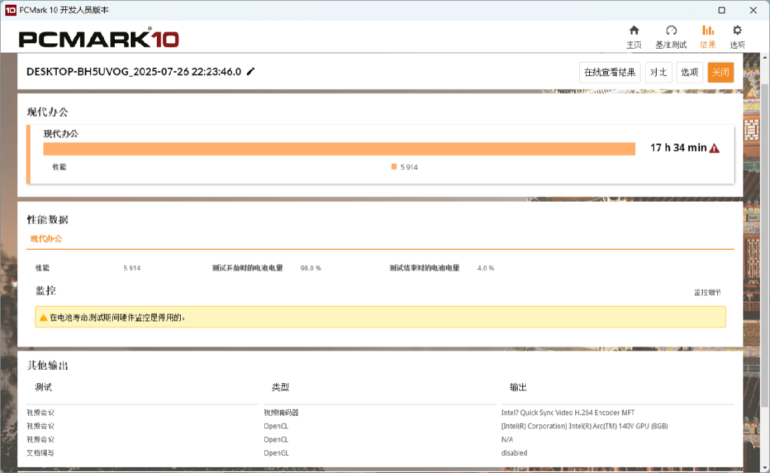Select the Results bar chart icon
Image resolution: width=770 pixels, height=473 pixels.
point(708,31)
